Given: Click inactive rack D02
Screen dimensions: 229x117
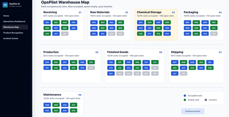Looking at the screenshot, I should (x=128, y=74).
